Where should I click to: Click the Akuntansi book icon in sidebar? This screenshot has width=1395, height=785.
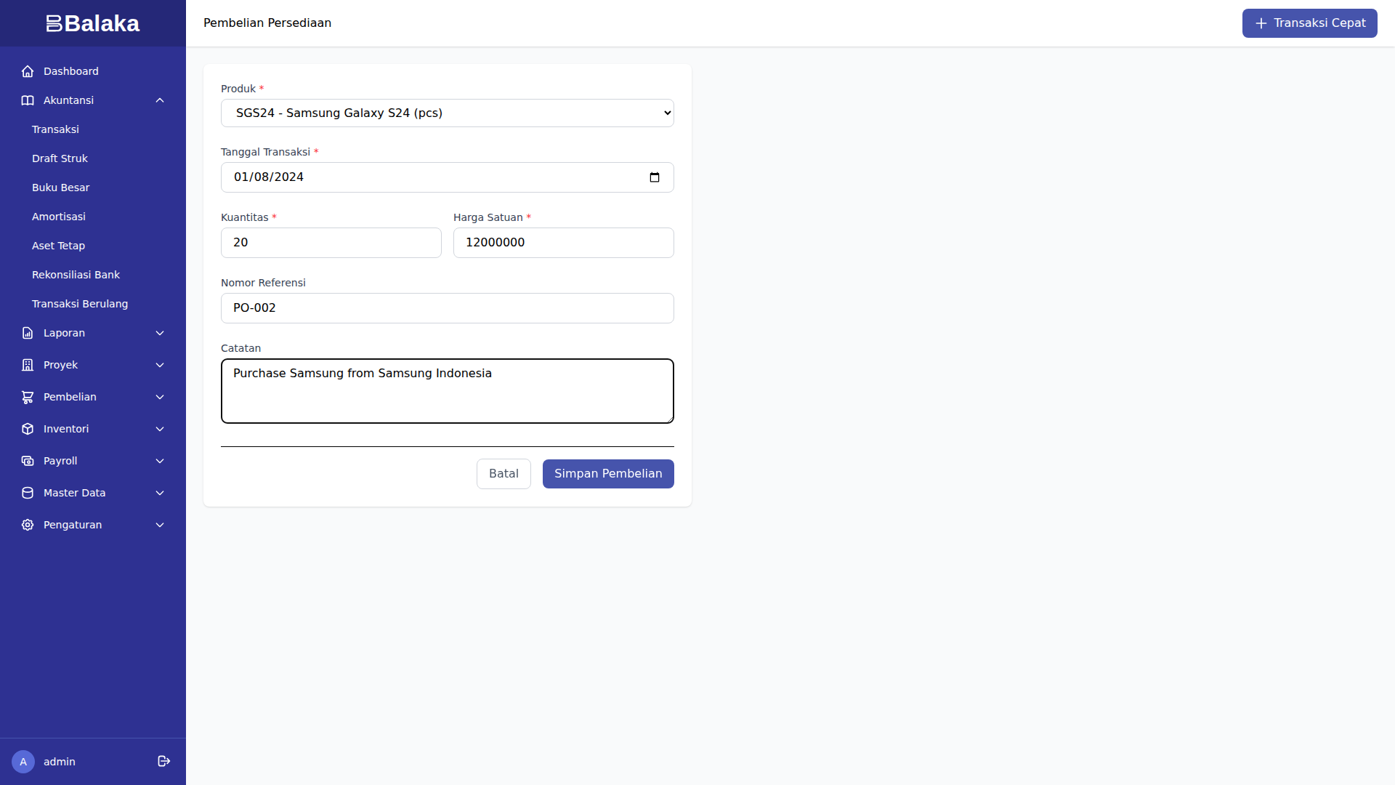27,100
